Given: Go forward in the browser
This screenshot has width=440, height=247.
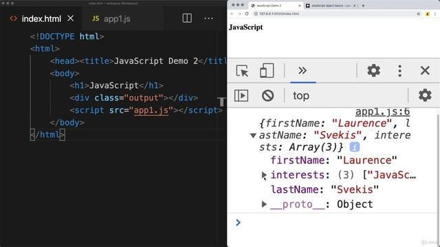Looking at the screenshot, I should click(x=239, y=14).
